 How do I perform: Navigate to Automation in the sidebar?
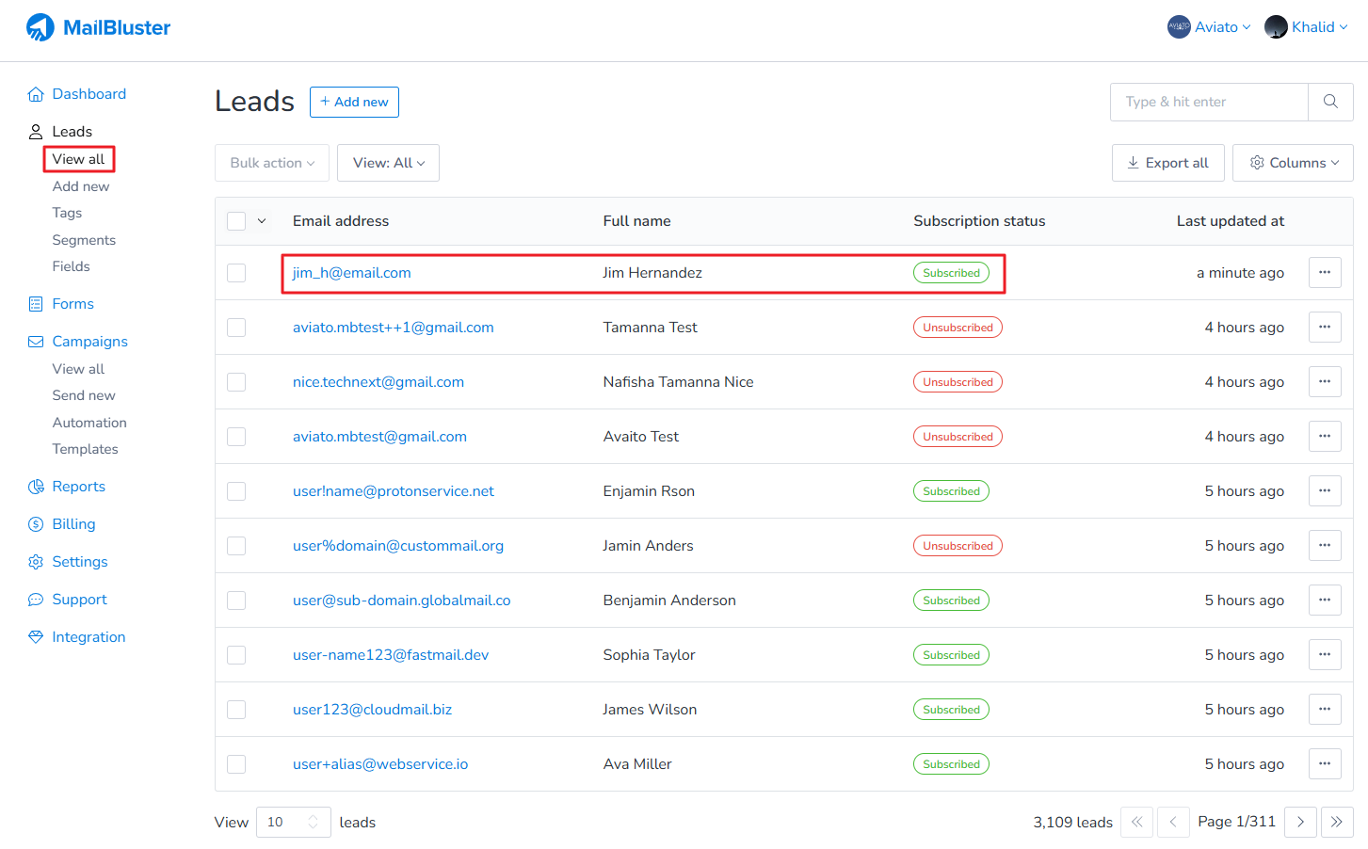click(x=89, y=423)
